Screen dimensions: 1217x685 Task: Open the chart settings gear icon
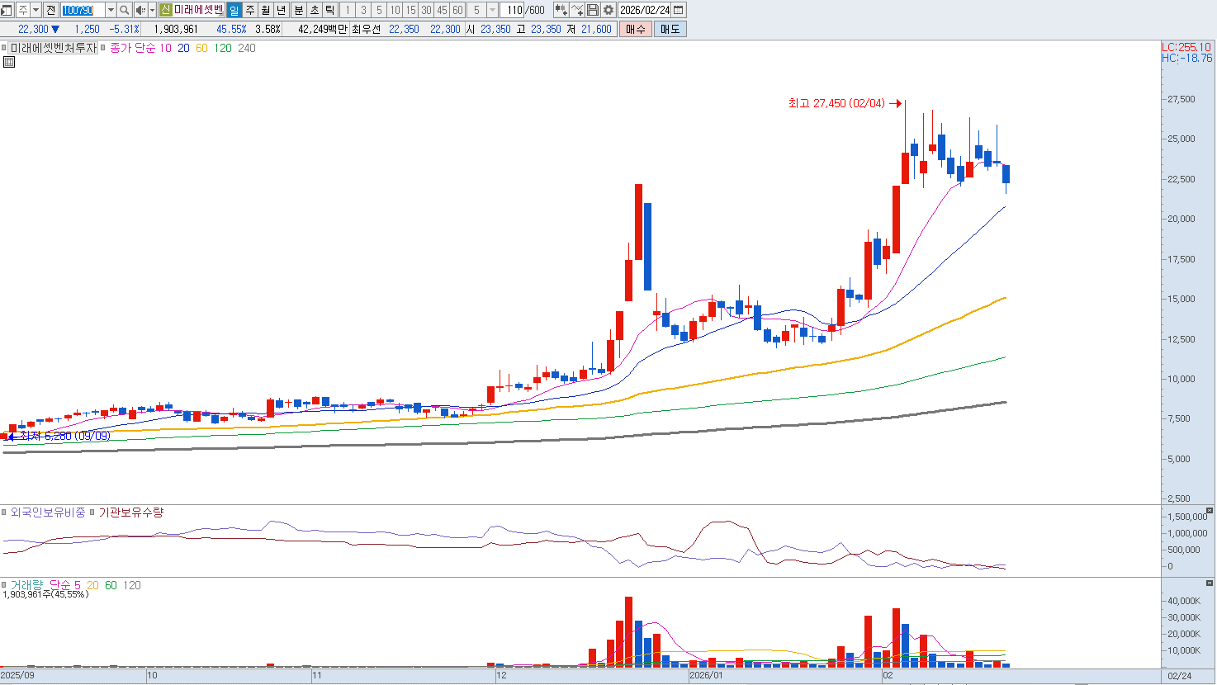[608, 10]
